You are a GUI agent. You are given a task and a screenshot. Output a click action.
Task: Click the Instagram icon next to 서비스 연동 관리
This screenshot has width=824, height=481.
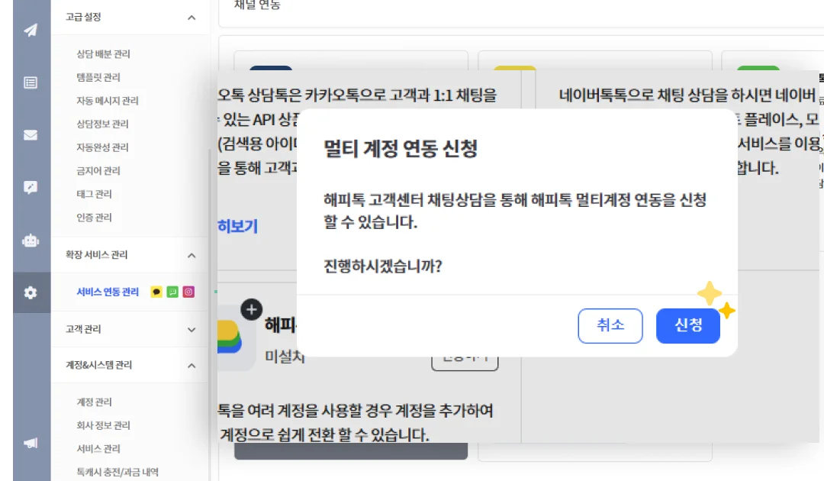(188, 292)
